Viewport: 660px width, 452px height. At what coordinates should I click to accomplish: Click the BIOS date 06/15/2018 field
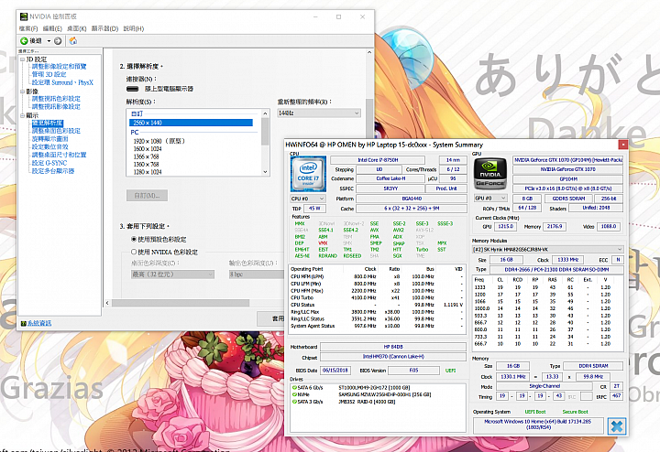click(335, 371)
